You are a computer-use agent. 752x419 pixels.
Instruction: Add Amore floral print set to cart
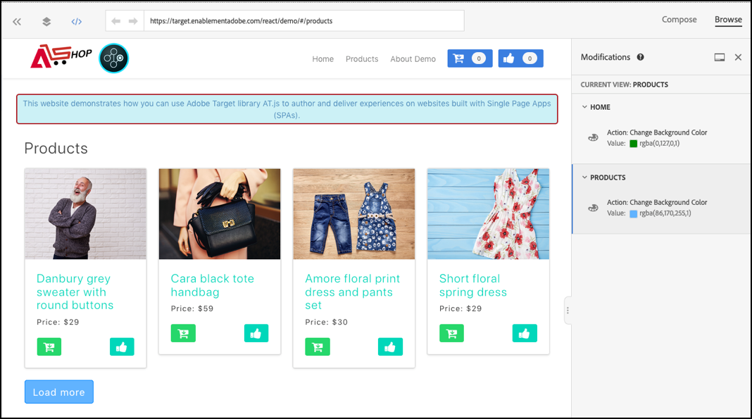tap(318, 346)
